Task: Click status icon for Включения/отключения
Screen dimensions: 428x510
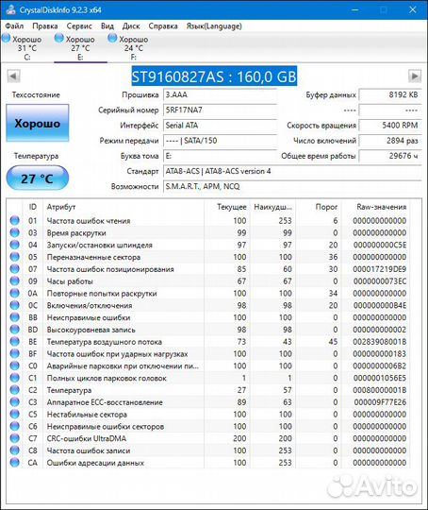Action: click(x=15, y=305)
